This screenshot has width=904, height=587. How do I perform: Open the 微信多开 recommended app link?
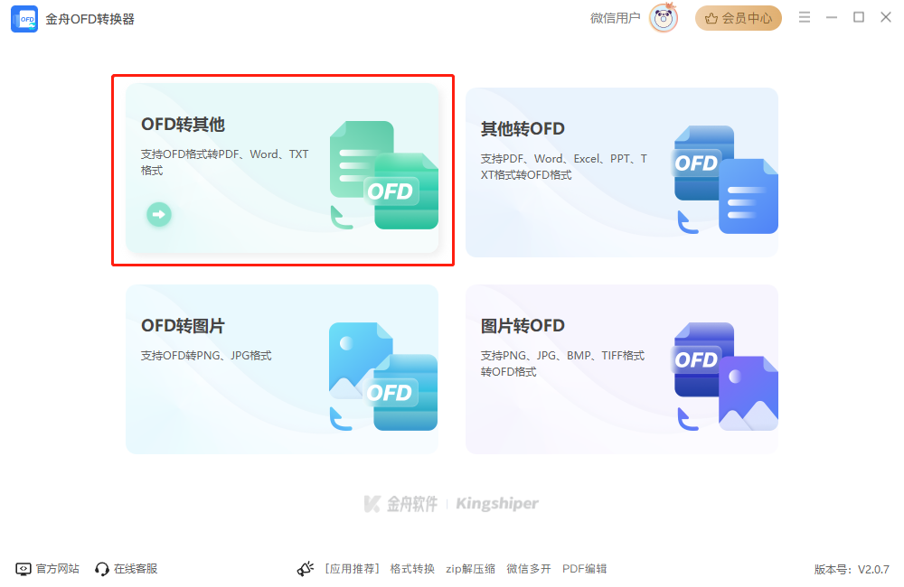coord(529,569)
